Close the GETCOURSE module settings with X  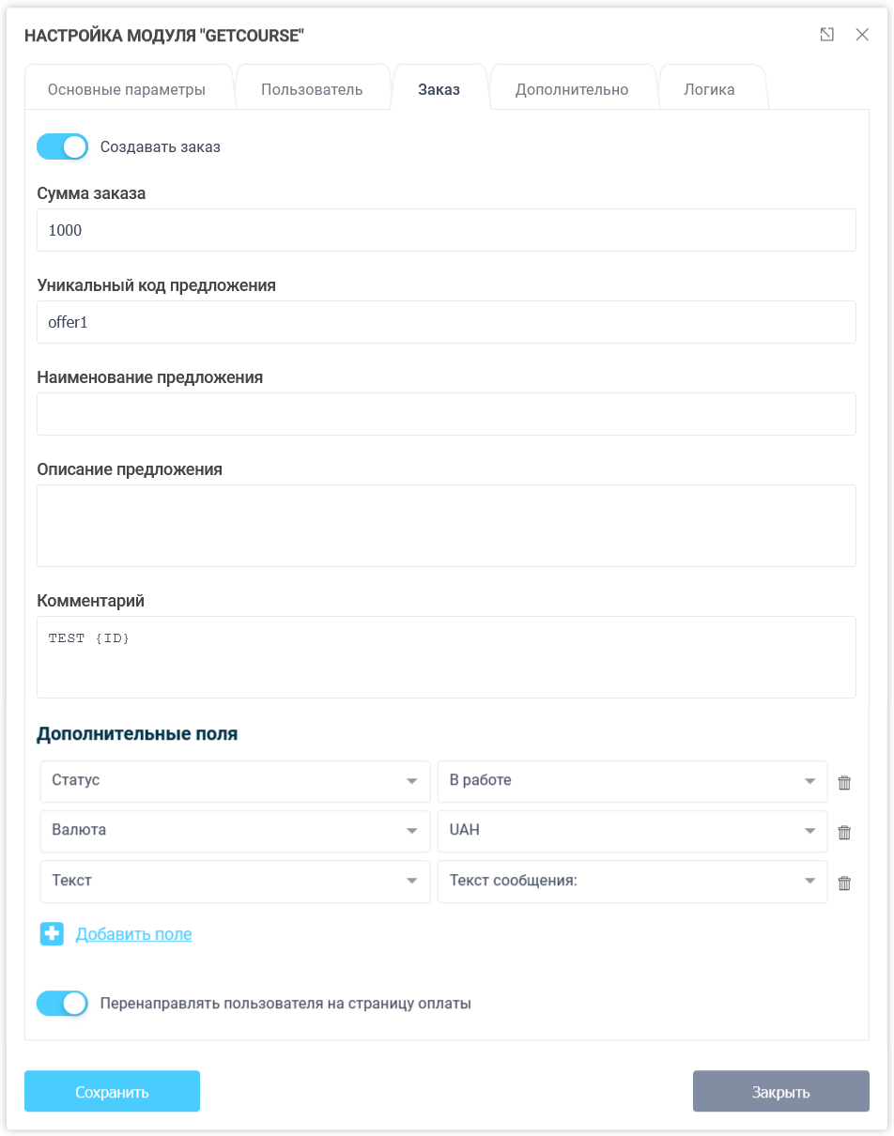pos(862,34)
